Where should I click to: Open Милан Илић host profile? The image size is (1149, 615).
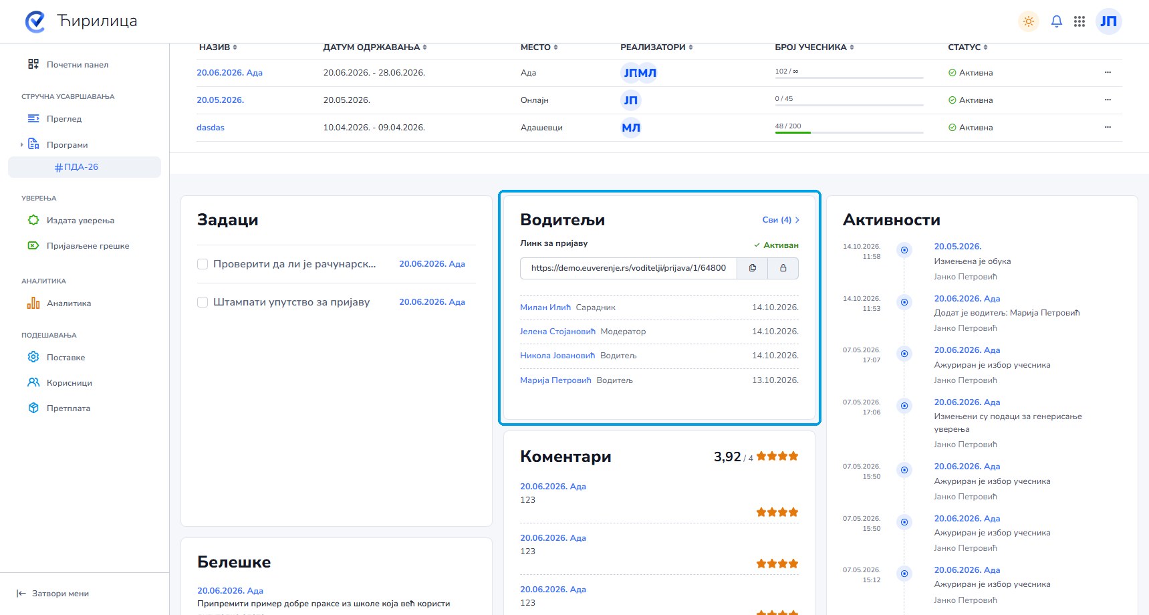pos(545,307)
